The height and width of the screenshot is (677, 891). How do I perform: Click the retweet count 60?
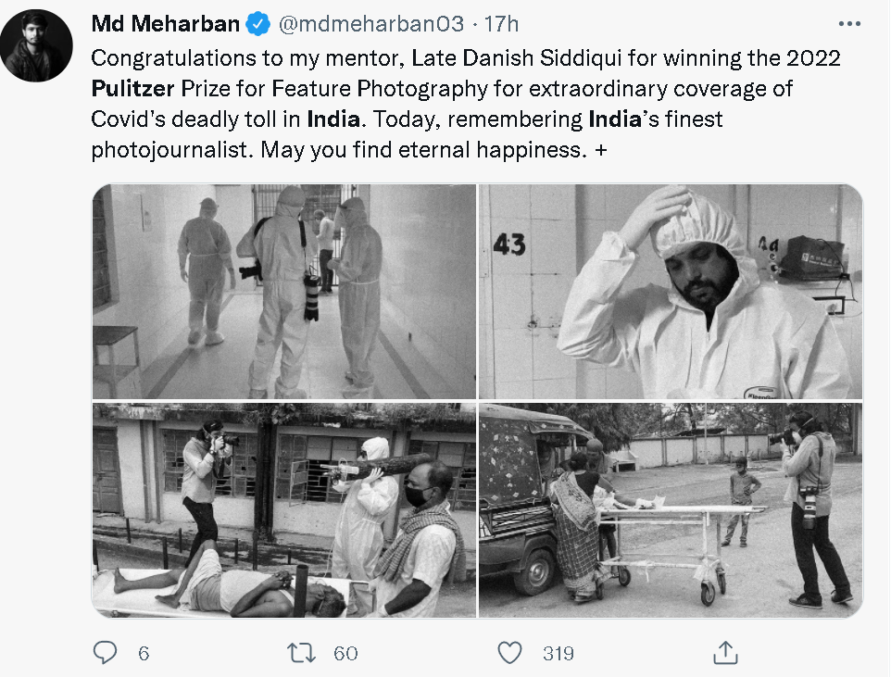[345, 653]
